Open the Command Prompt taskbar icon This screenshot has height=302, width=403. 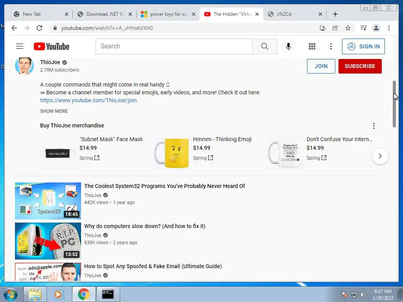click(108, 294)
